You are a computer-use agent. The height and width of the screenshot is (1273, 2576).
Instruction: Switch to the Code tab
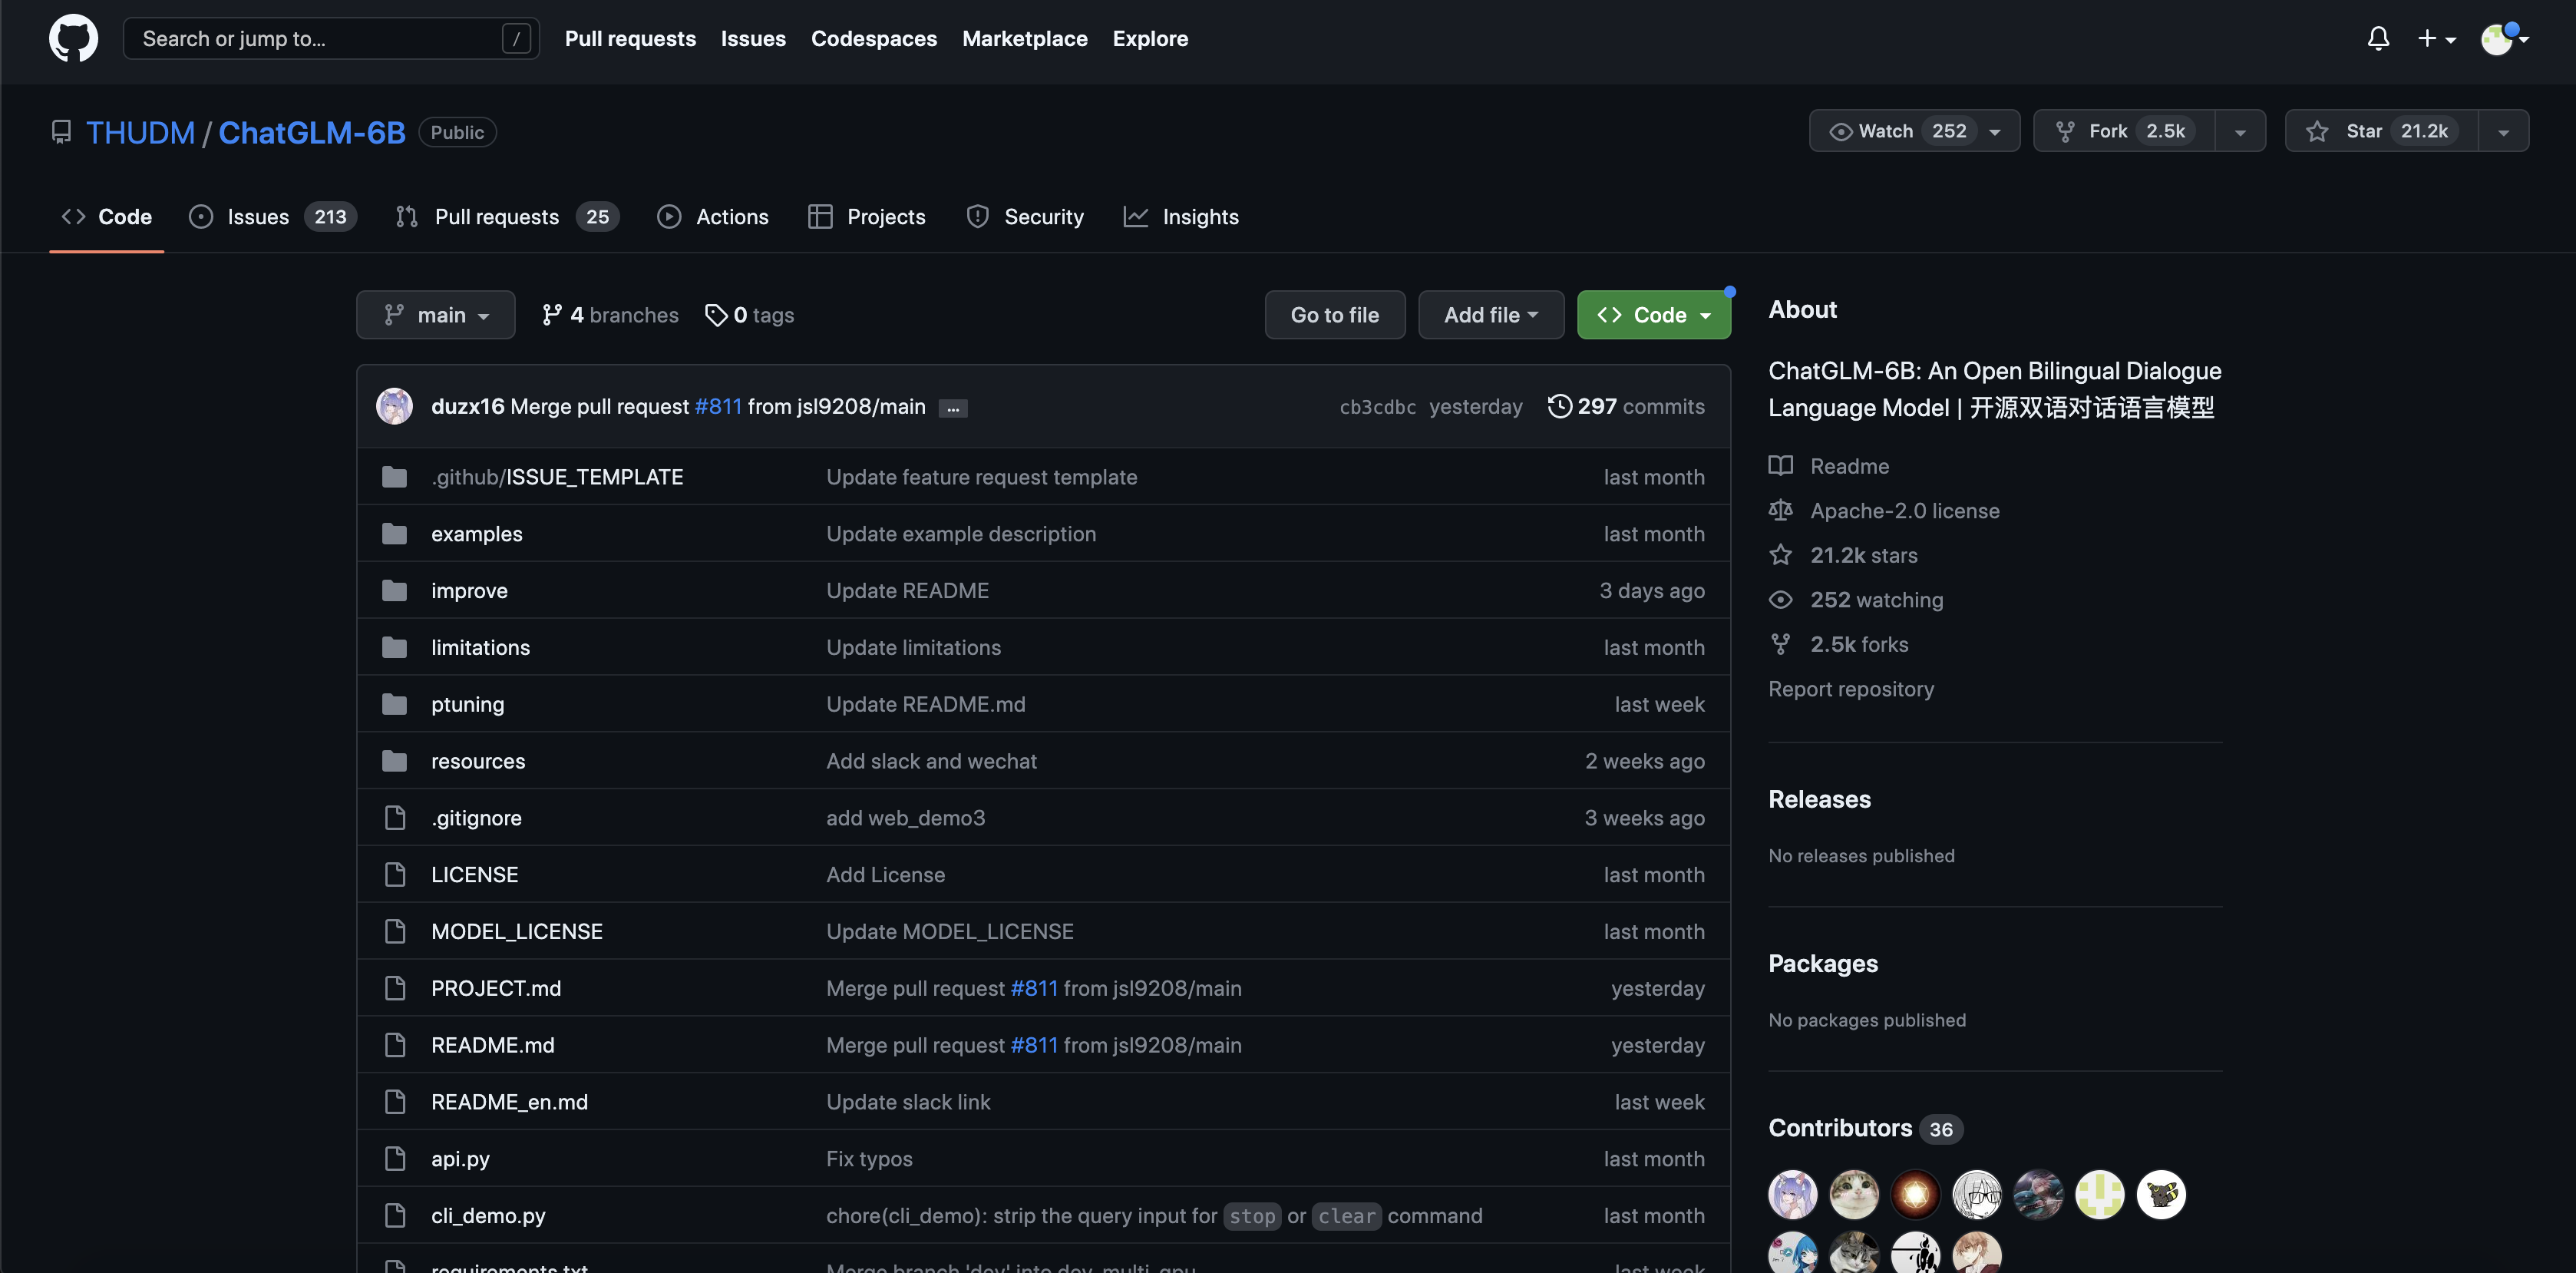point(106,216)
